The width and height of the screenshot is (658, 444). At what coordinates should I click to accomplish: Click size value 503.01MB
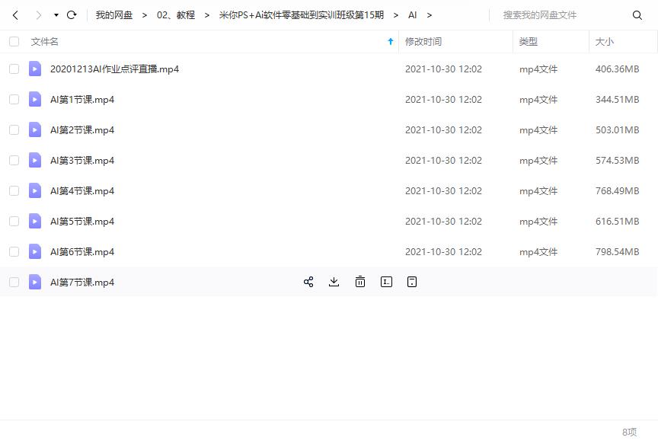click(618, 129)
